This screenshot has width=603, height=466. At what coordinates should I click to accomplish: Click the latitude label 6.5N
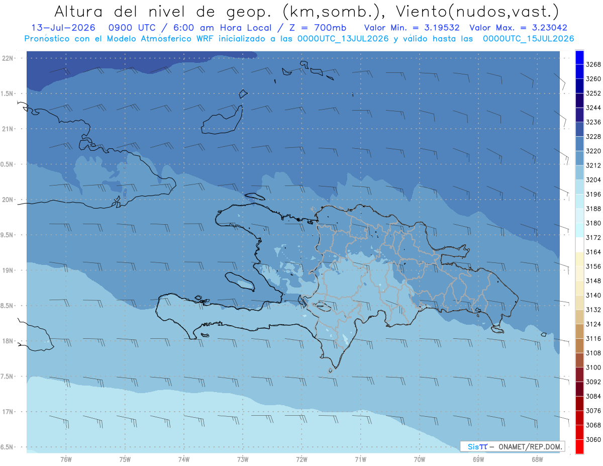click(x=8, y=447)
